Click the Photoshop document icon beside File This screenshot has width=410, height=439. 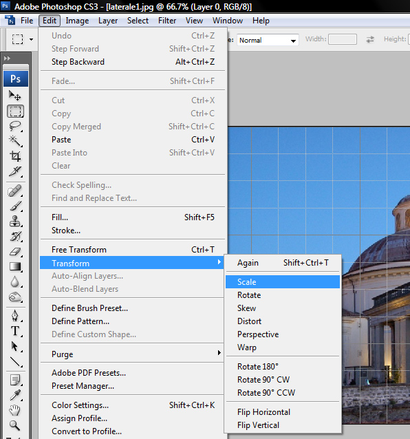tap(10, 21)
